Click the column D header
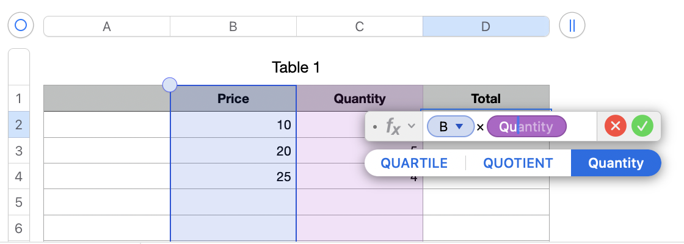 [x=486, y=26]
